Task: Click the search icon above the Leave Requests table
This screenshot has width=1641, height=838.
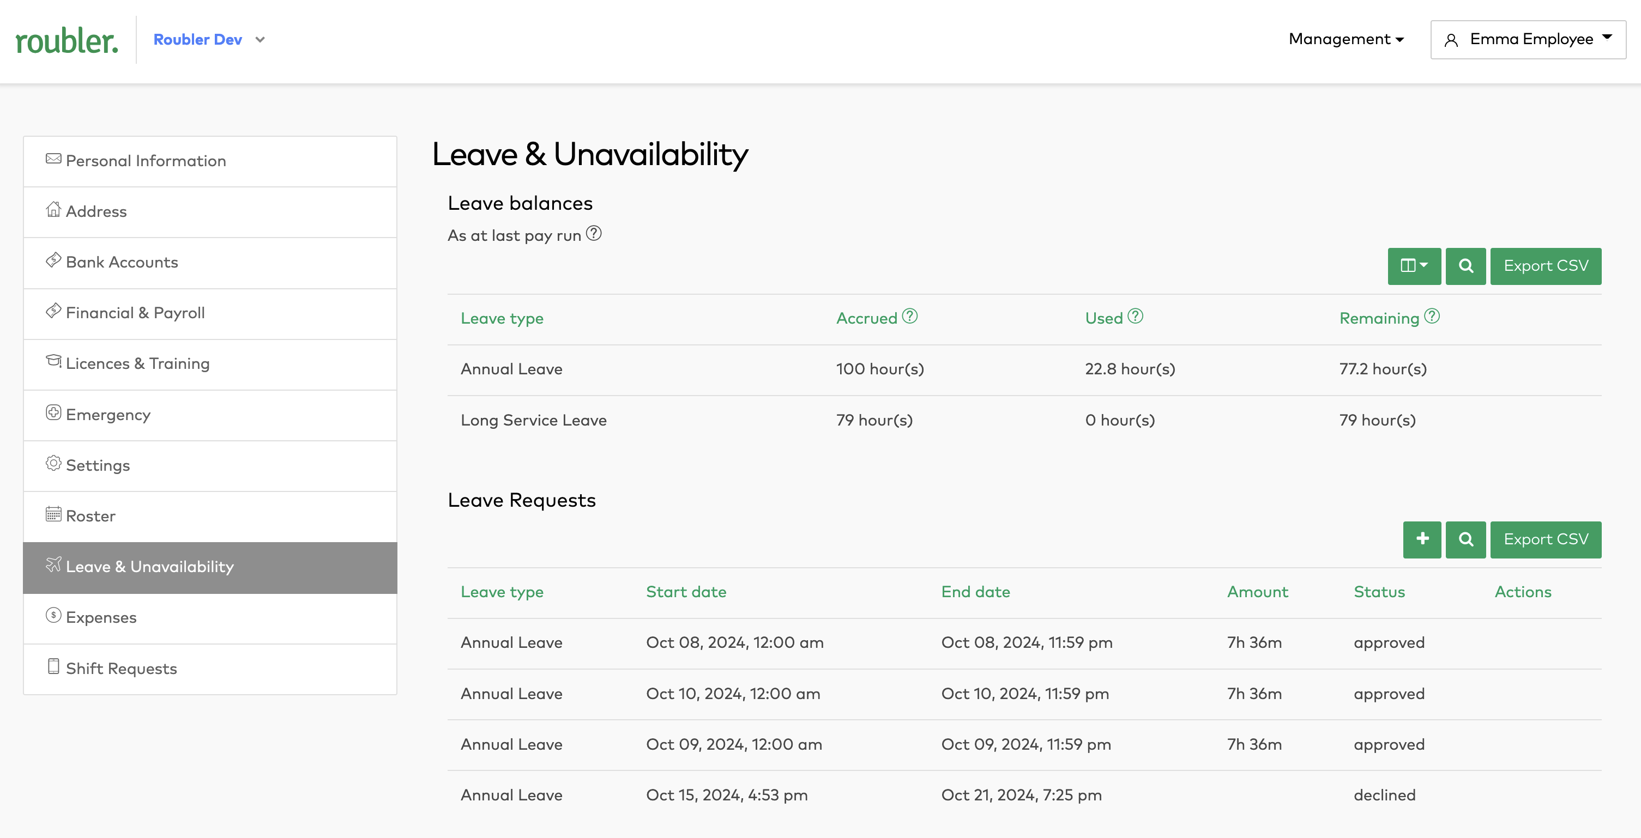Action: pyautogui.click(x=1466, y=539)
